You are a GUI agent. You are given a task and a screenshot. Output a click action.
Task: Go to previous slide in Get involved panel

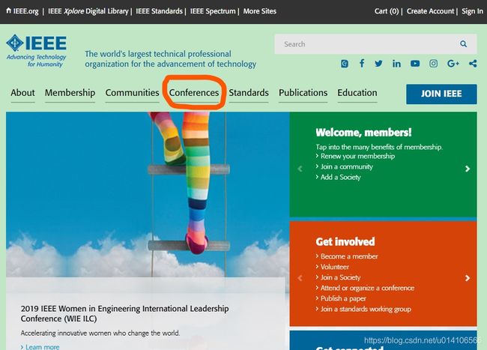pos(300,278)
